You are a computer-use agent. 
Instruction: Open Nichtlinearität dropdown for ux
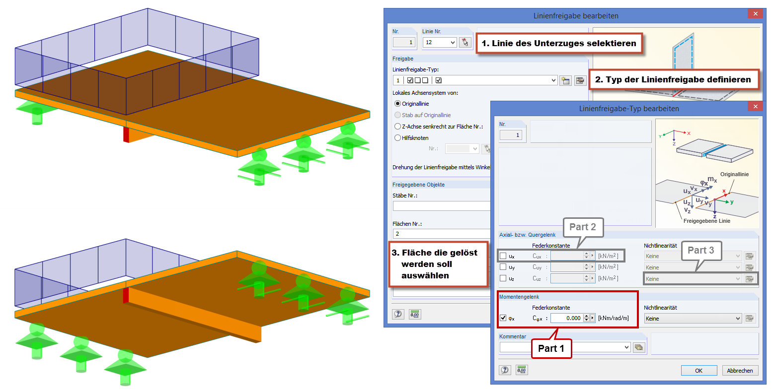coord(738,256)
